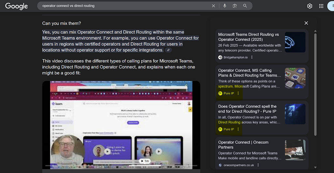Open onecompartners.co.uk result options menu
334x173 pixels.
click(x=258, y=165)
